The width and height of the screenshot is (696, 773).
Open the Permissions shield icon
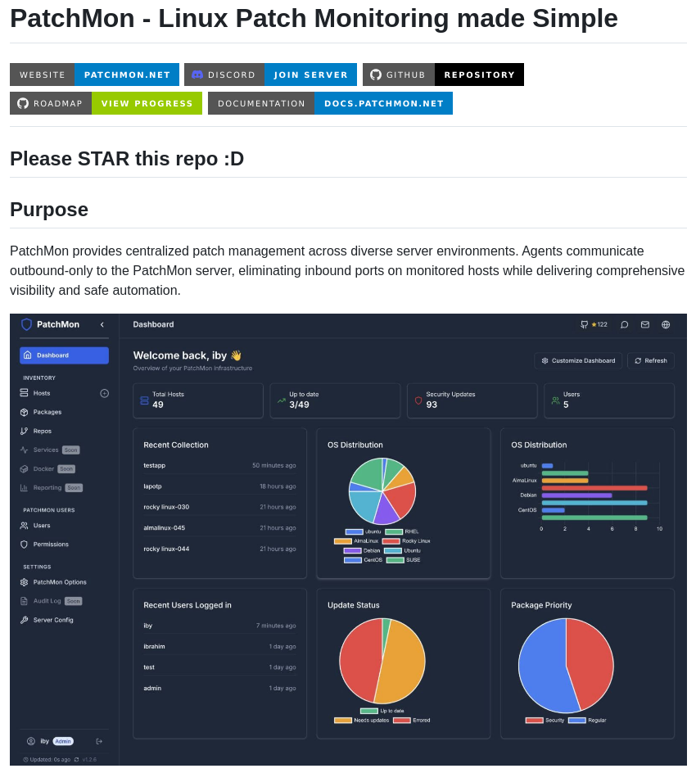tap(24, 545)
